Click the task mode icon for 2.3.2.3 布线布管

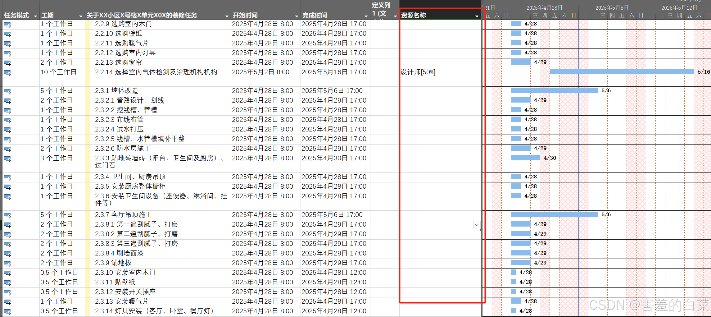click(x=7, y=120)
